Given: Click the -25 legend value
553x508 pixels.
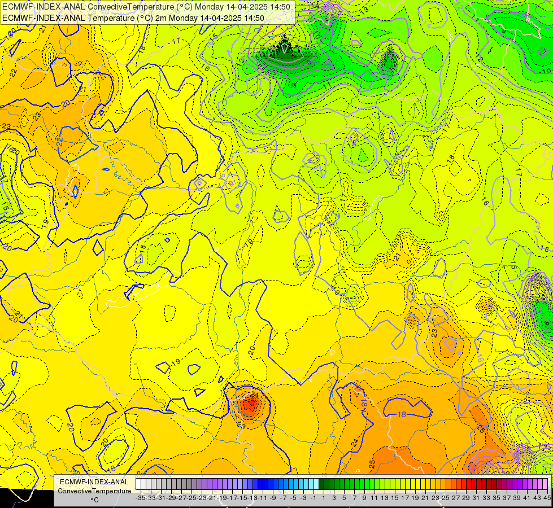Looking at the screenshot, I should (191, 498).
